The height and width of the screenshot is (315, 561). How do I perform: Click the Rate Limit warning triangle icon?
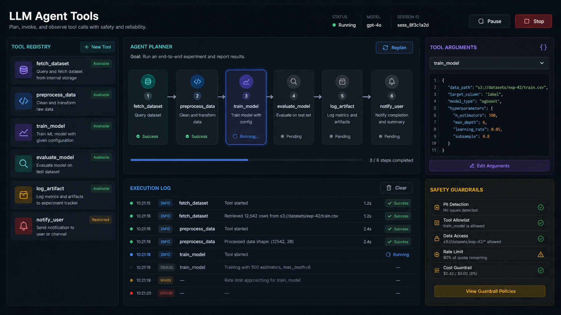coord(541,254)
